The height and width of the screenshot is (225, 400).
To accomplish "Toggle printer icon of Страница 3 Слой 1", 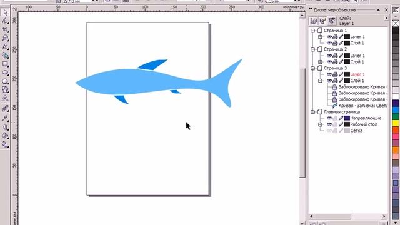I will [x=335, y=81].
